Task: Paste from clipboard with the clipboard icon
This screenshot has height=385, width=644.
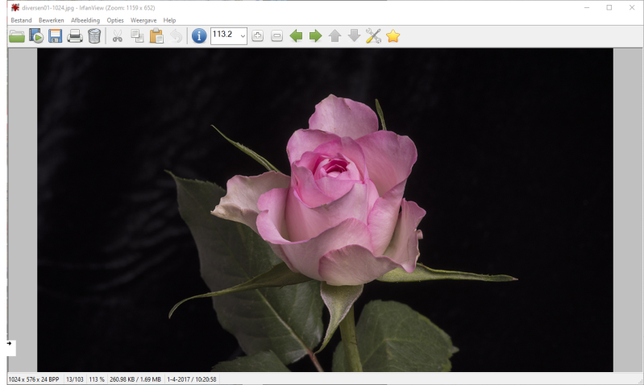Action: (156, 36)
